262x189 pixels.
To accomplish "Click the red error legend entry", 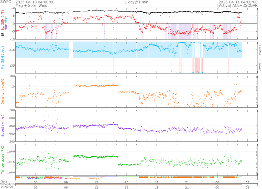I will pos(68,178).
